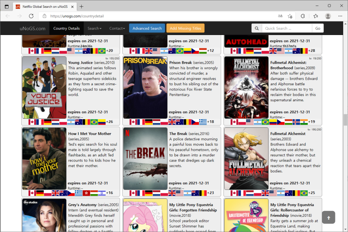Click the +16 countries under How I Met Your Mother
This screenshot has height=232, width=348.
[x=109, y=193]
